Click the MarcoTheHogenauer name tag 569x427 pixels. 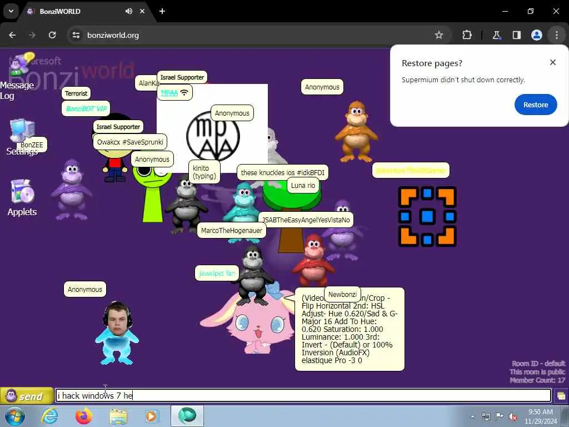coord(232,231)
